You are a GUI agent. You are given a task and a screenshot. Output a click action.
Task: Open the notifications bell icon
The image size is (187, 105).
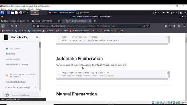[x=168, y=13]
